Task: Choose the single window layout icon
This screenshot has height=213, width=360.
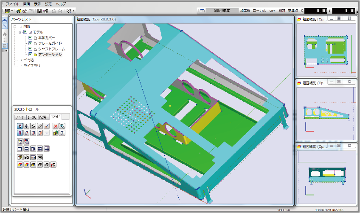Action: click(x=20, y=149)
